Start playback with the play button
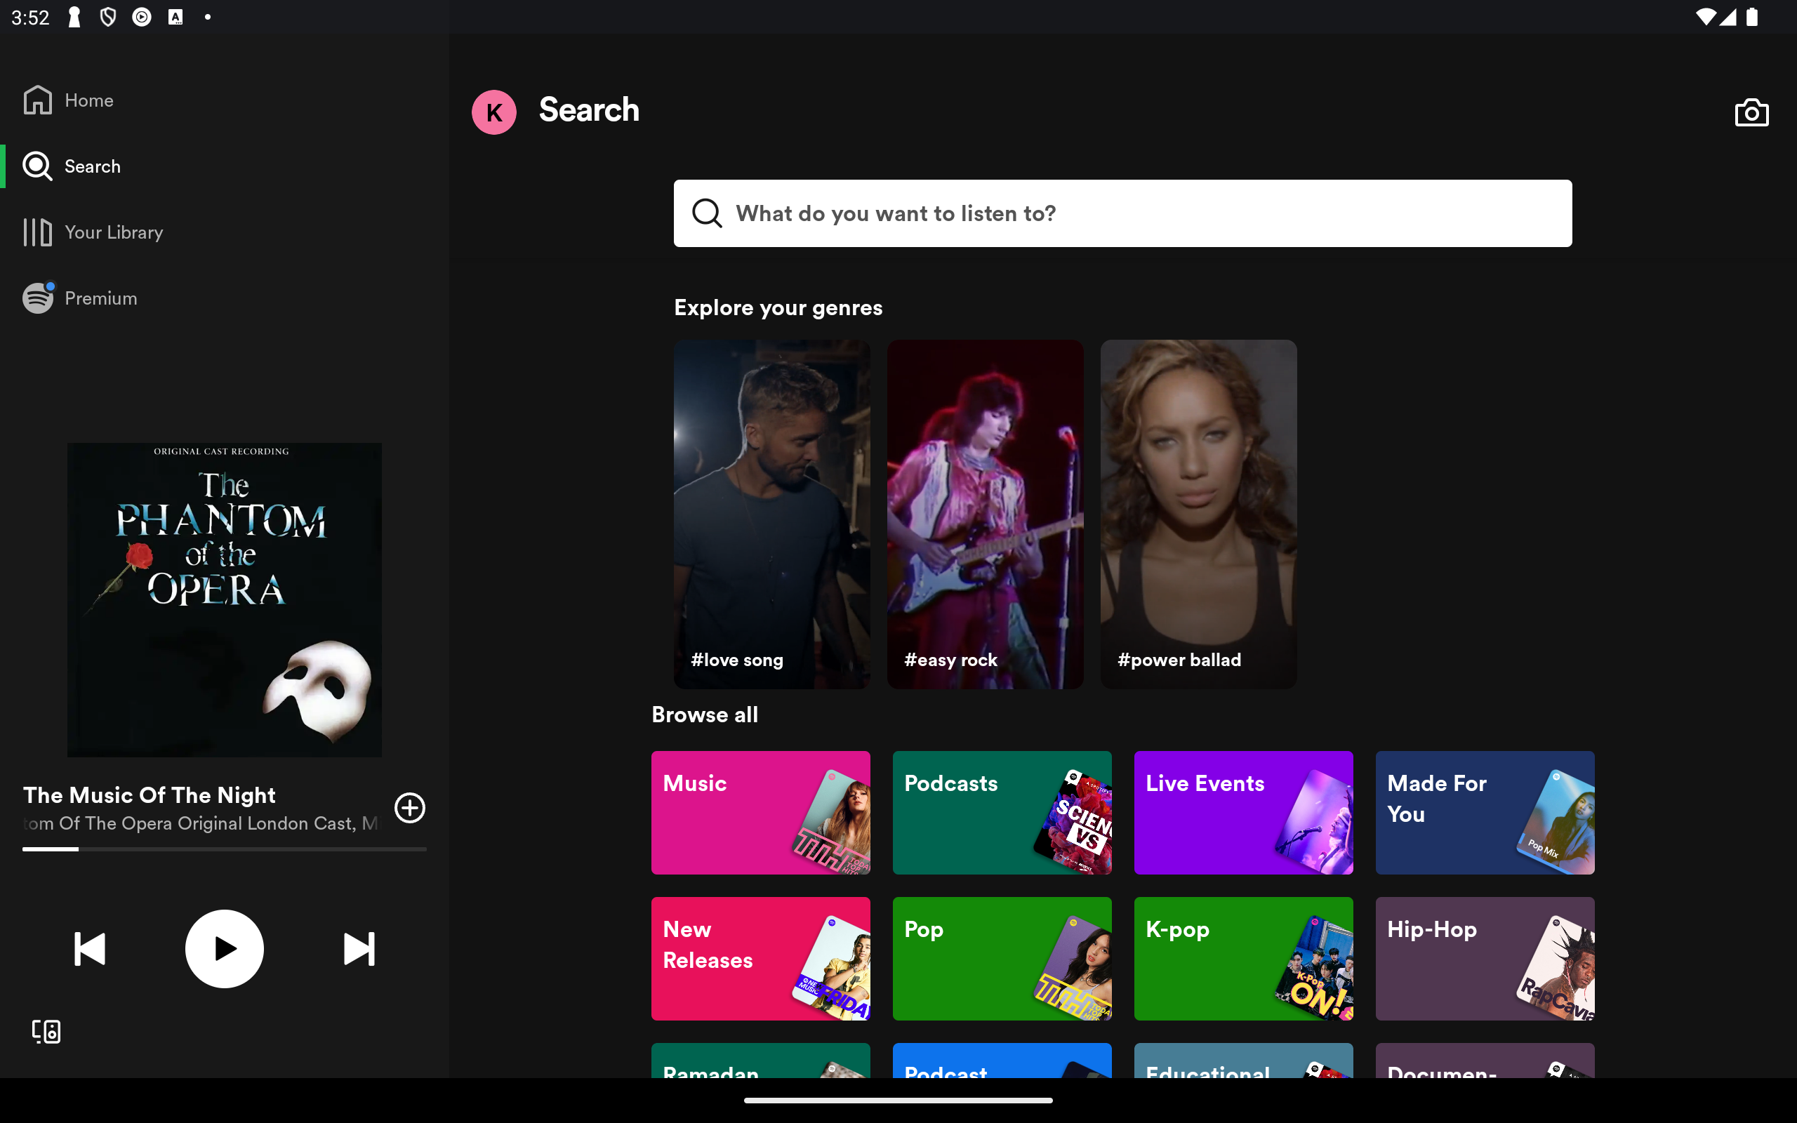 coord(224,949)
